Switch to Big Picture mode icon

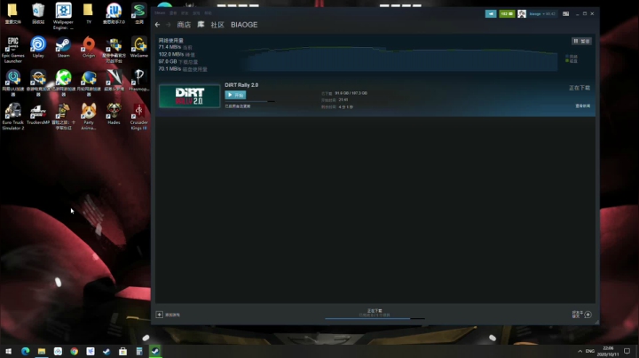[x=565, y=14]
